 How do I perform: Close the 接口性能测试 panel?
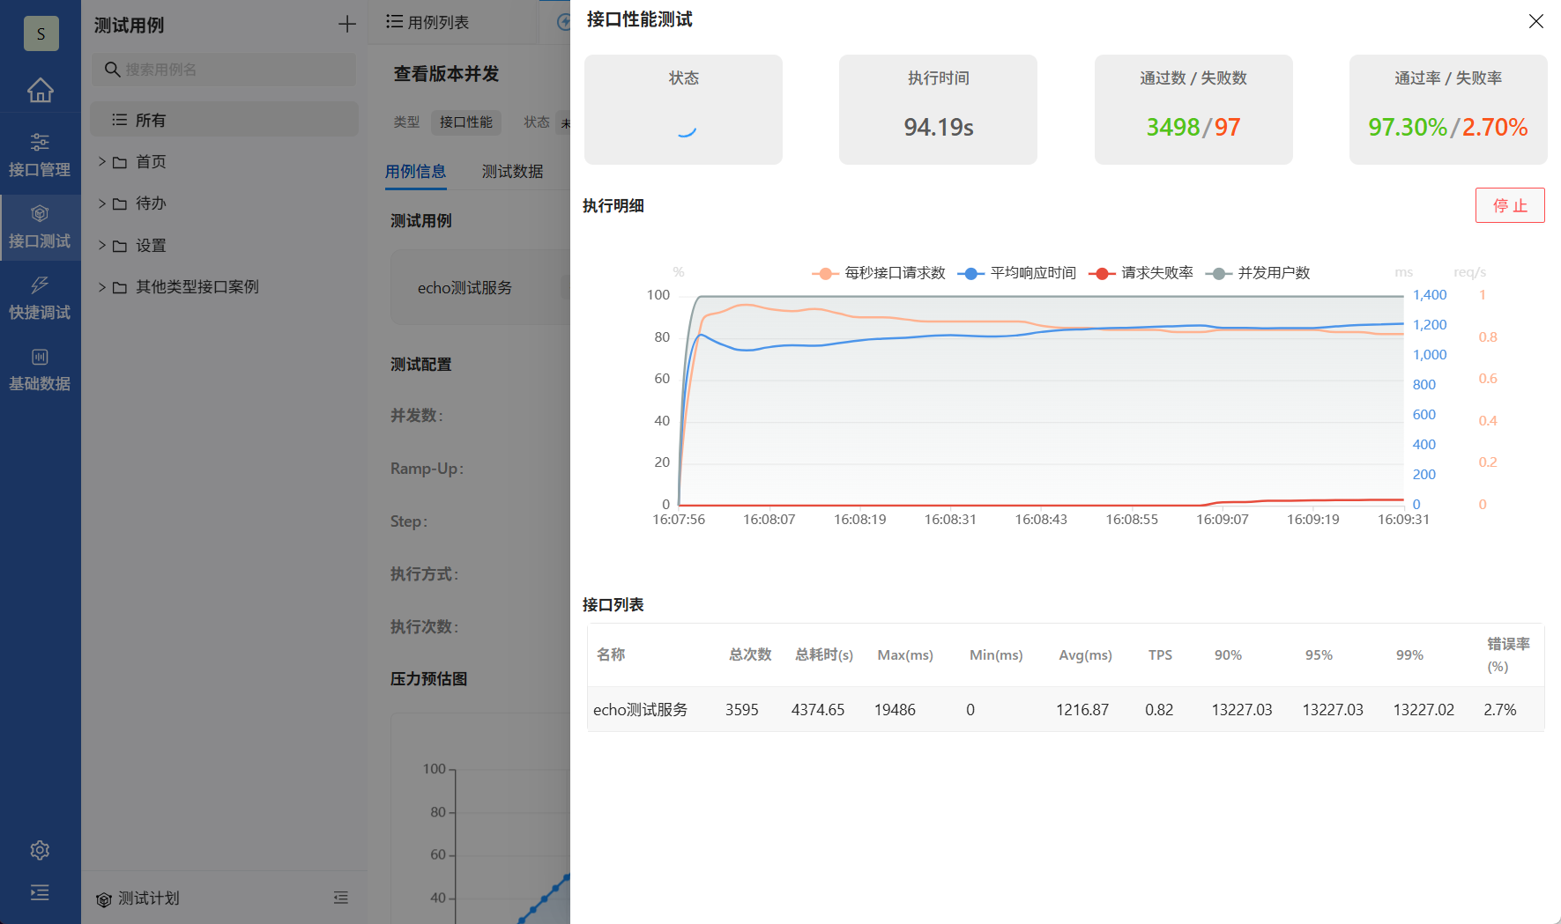coord(1535,21)
